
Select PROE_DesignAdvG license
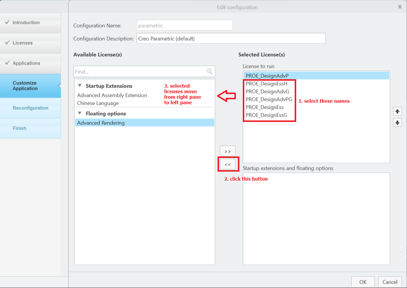[x=316, y=91]
